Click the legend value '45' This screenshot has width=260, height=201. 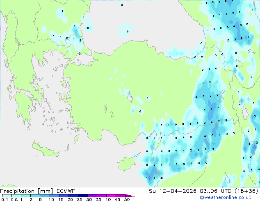tap(117, 199)
